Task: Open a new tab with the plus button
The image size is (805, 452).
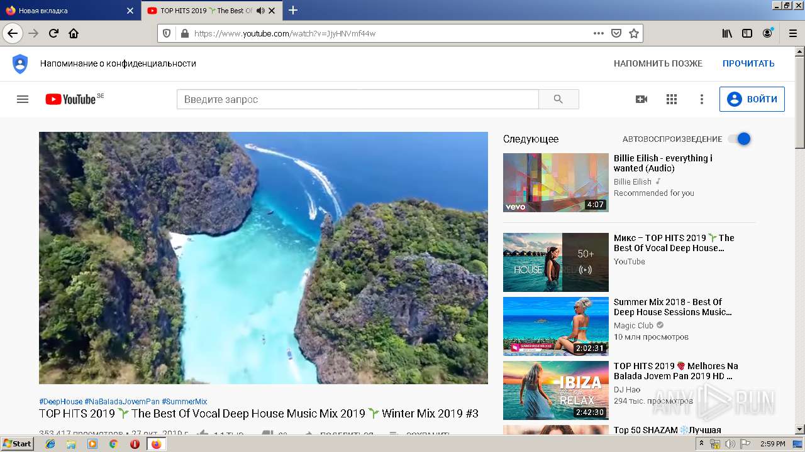Action: [293, 10]
